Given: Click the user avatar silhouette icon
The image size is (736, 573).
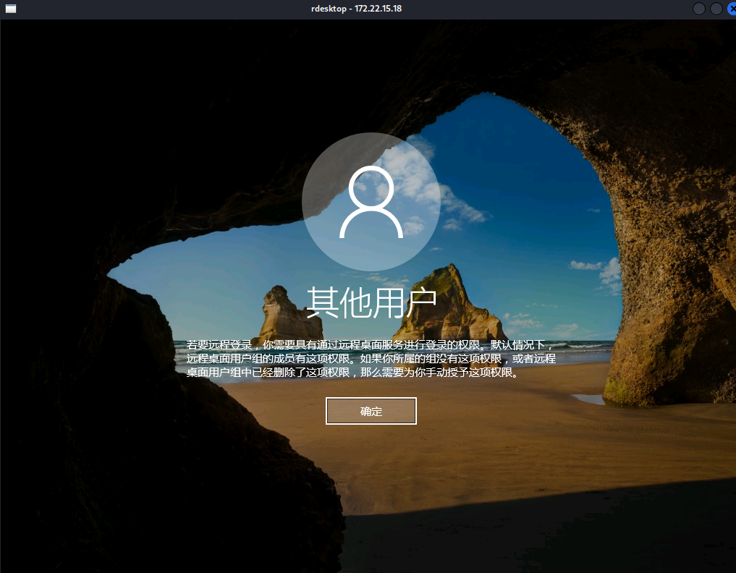Looking at the screenshot, I should [x=371, y=202].
